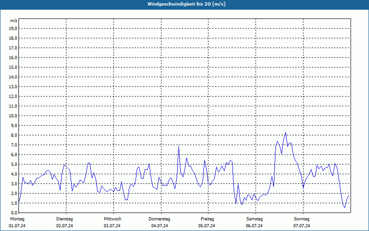This screenshot has height=231, width=369.
Task: Click the 7 m/s spike on Thursday
Action: tap(179, 146)
